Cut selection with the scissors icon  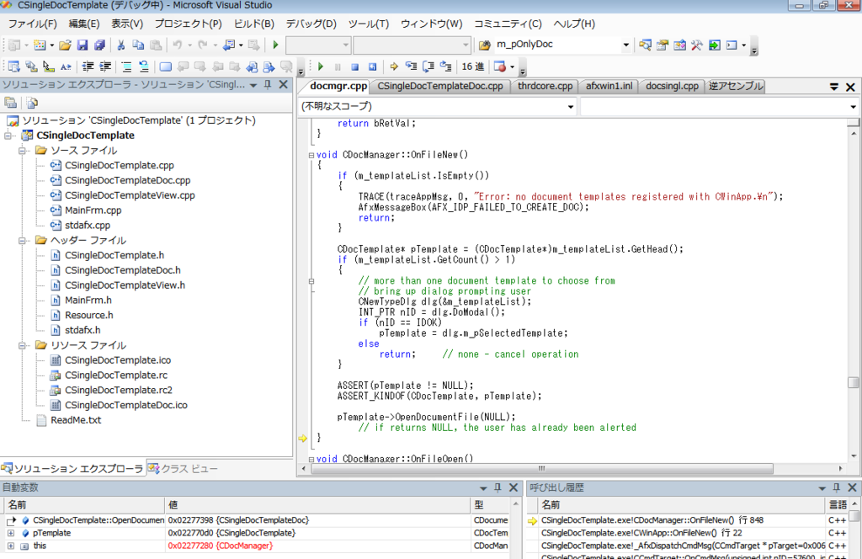121,45
